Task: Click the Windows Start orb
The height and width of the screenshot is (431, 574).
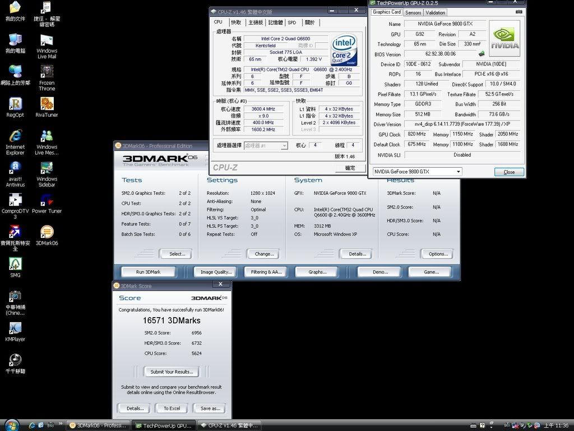Action: tap(11, 425)
